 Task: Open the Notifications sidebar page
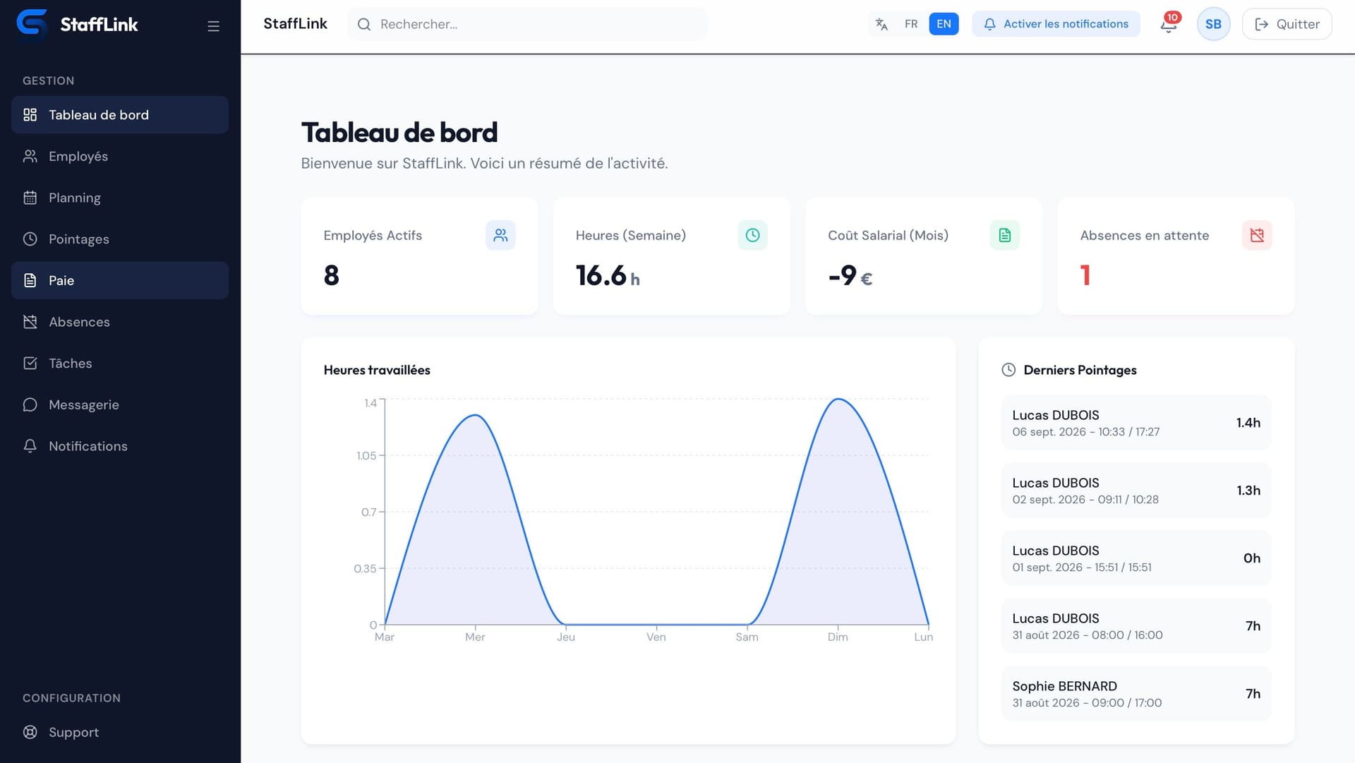(x=120, y=446)
